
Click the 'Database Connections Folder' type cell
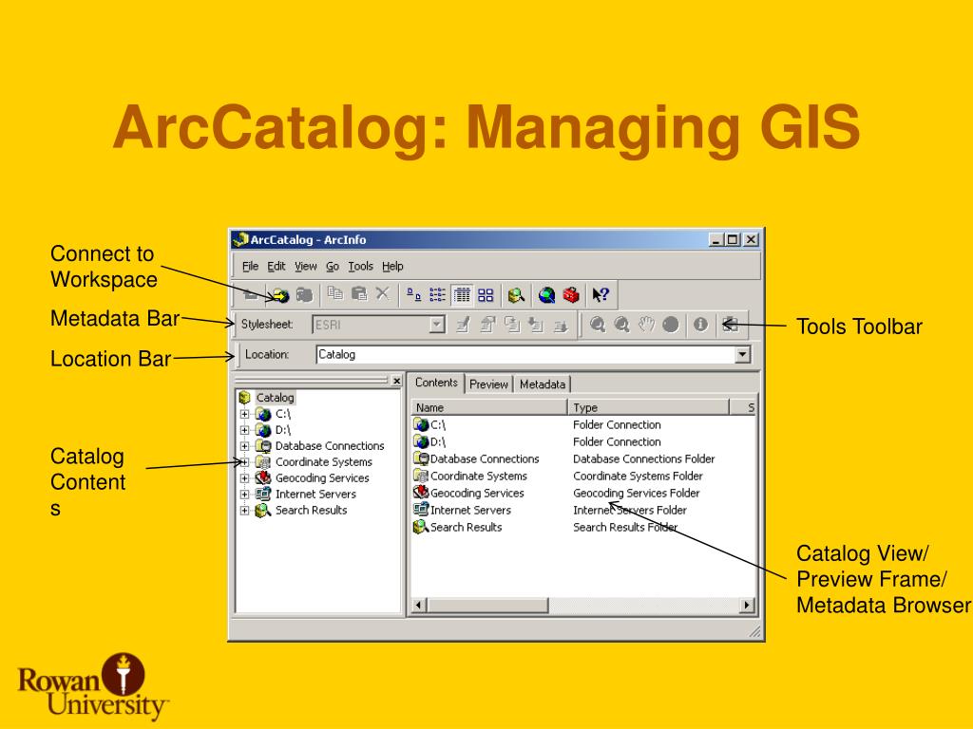coord(643,458)
